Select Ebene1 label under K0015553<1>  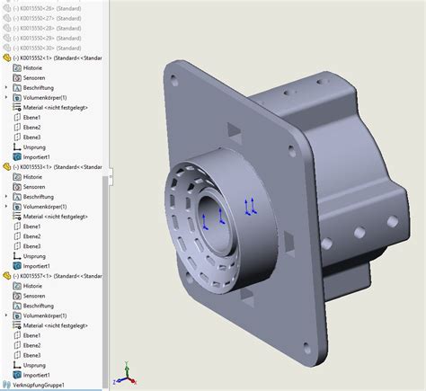coord(31,227)
